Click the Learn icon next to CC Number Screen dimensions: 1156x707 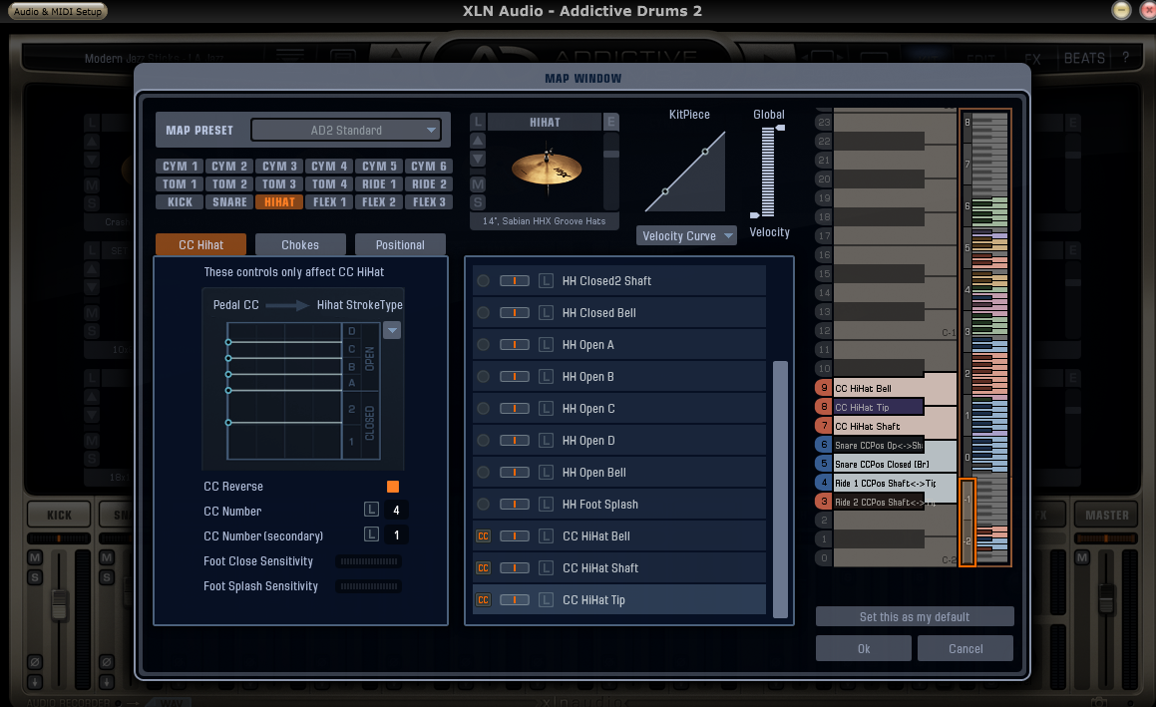pyautogui.click(x=371, y=510)
